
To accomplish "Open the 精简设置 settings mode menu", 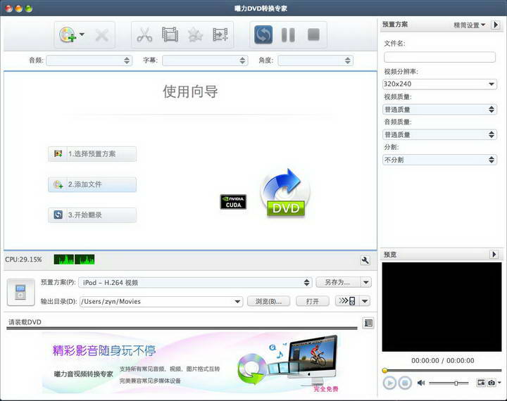I will [x=469, y=25].
